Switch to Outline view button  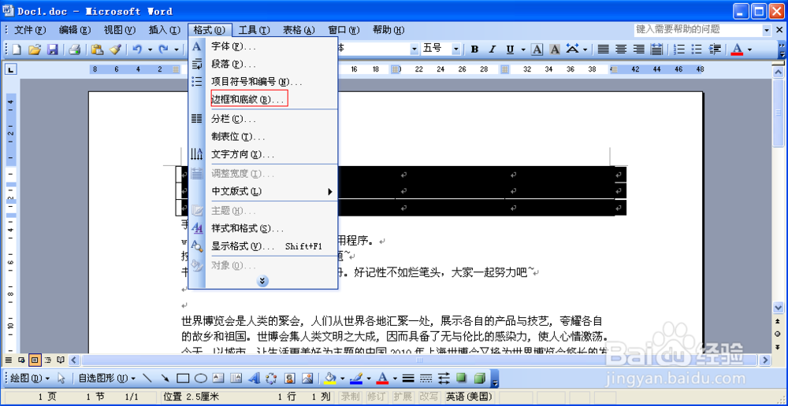click(48, 360)
